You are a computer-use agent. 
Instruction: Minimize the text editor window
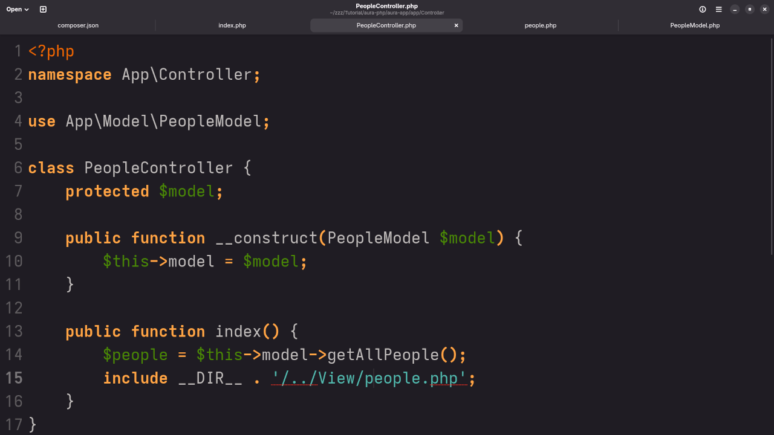point(735,9)
